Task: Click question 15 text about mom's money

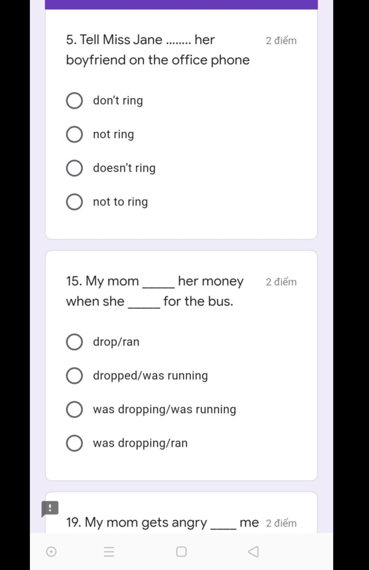Action: 155,291
